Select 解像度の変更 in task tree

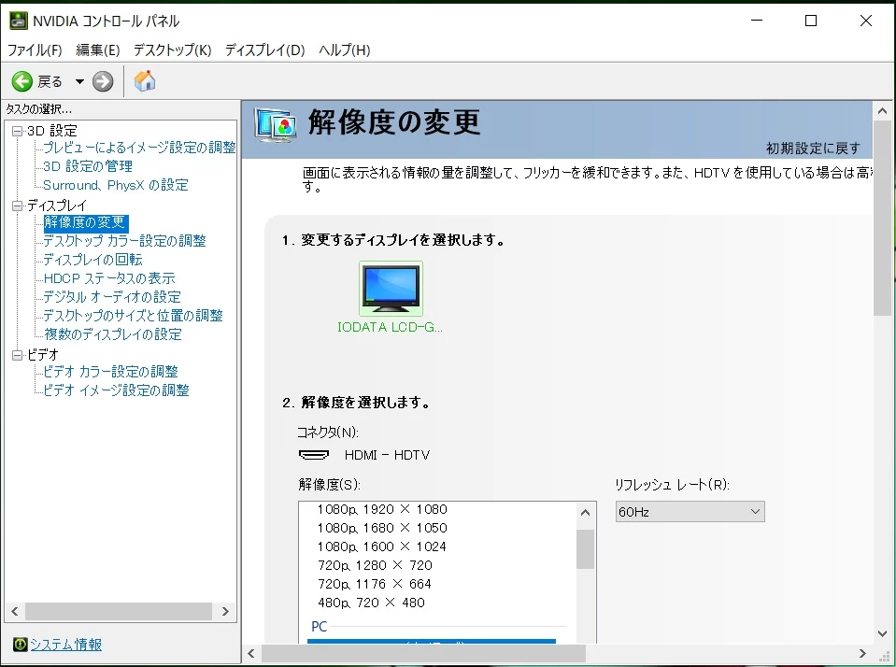pos(86,222)
